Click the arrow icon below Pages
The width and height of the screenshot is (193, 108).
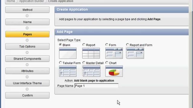pyautogui.click(x=27, y=40)
